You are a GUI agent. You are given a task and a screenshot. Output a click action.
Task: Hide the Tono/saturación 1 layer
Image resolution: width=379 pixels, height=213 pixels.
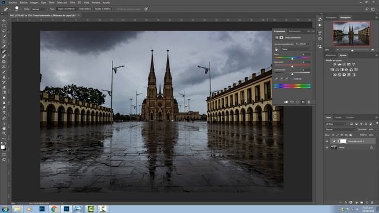(327, 141)
